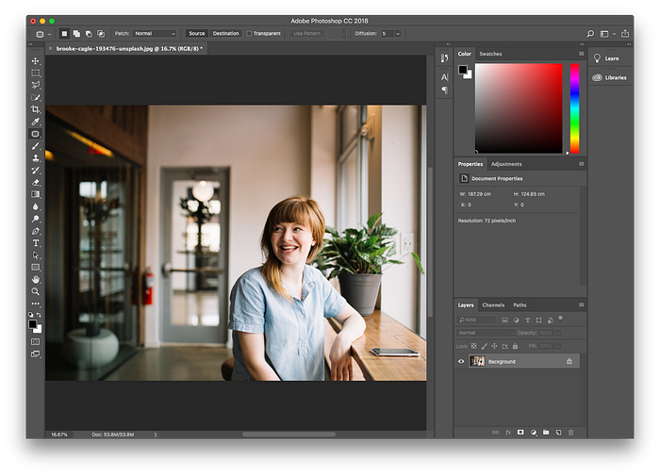The width and height of the screenshot is (660, 476).
Task: Open the Patch mode Normal dropdown
Action: coord(155,33)
